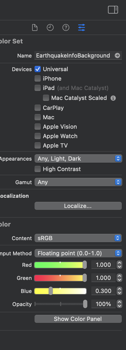
Task: Select the Attributes inspector sliders icon
Action: [82, 27]
